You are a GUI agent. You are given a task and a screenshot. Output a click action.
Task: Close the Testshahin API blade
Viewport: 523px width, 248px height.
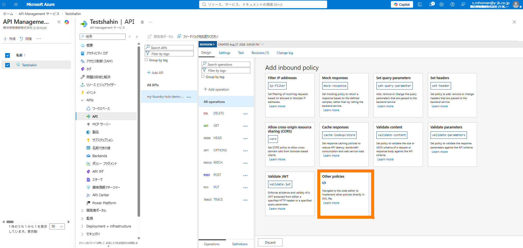click(514, 22)
